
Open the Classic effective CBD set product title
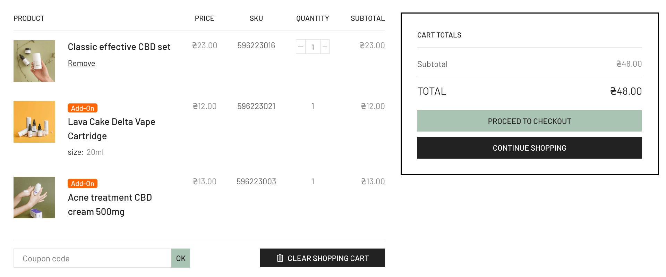(119, 47)
